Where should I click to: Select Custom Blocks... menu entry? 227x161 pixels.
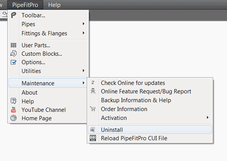[49, 54]
